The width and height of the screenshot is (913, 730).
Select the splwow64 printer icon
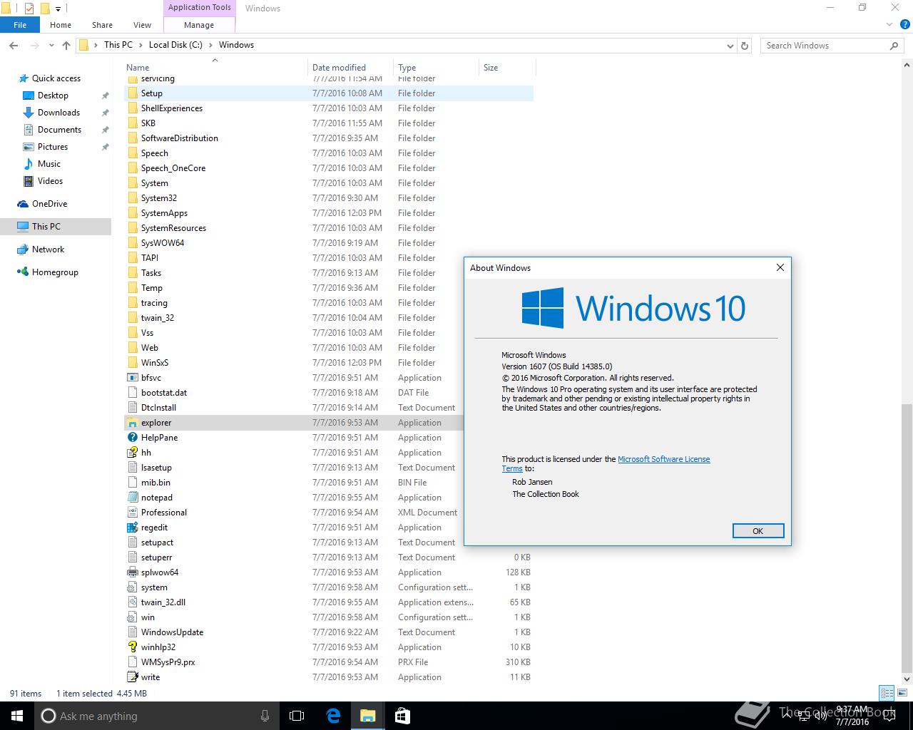[x=132, y=572]
